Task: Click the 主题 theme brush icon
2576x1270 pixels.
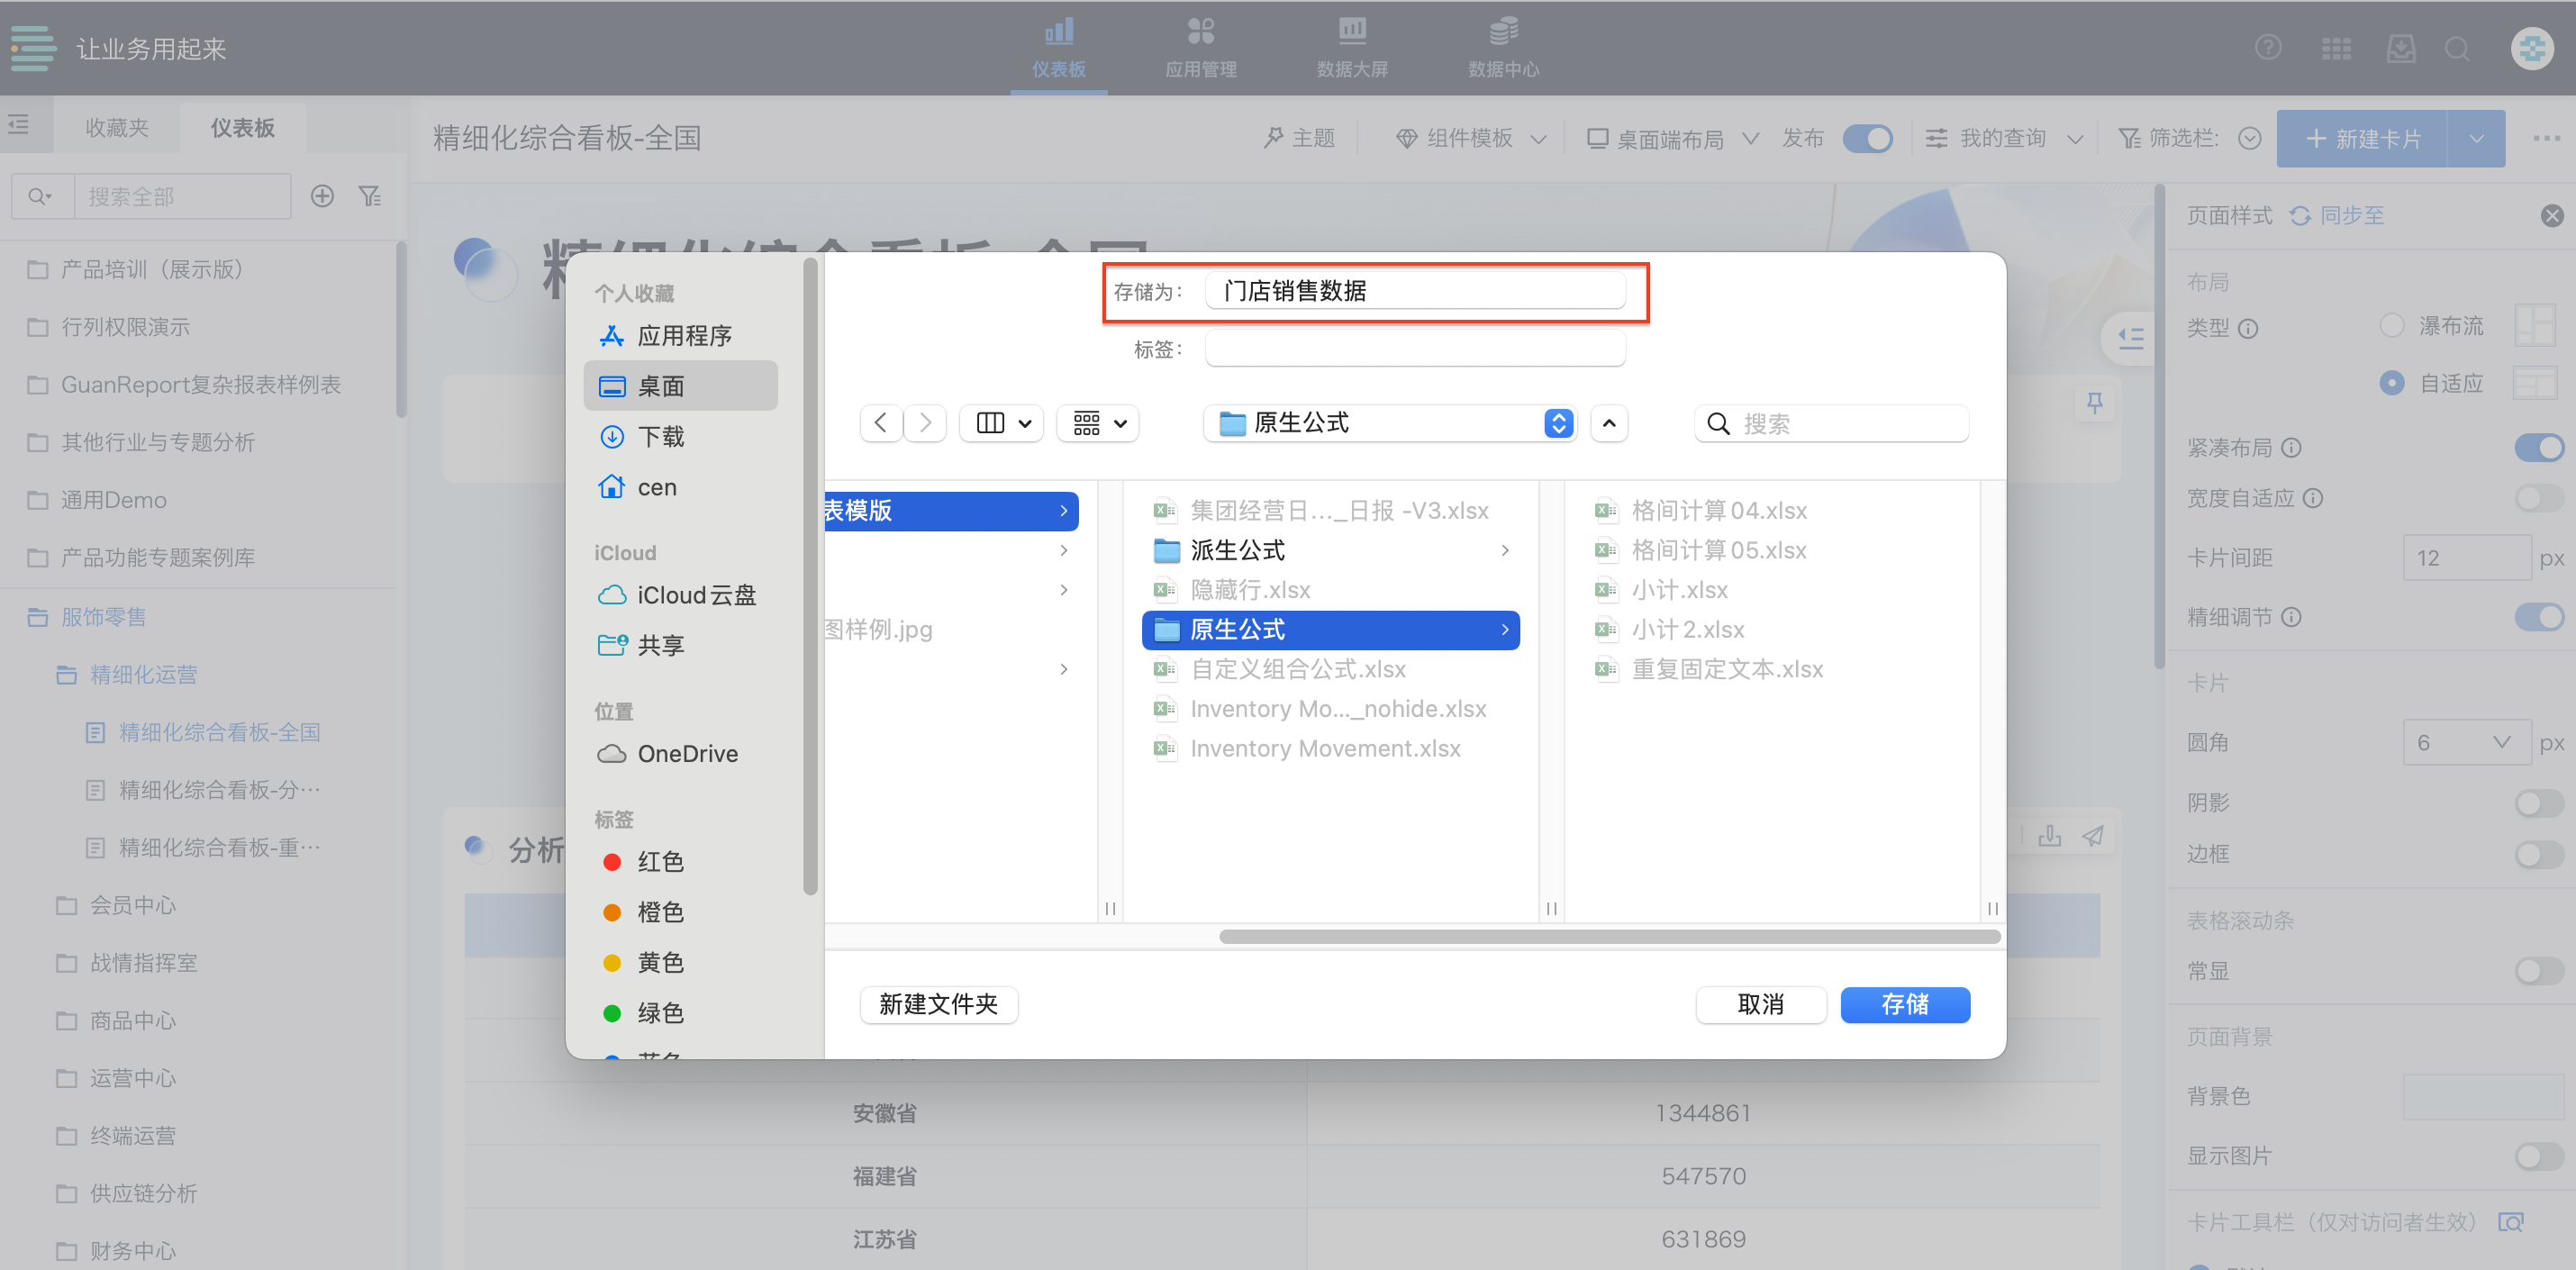Action: click(1273, 138)
